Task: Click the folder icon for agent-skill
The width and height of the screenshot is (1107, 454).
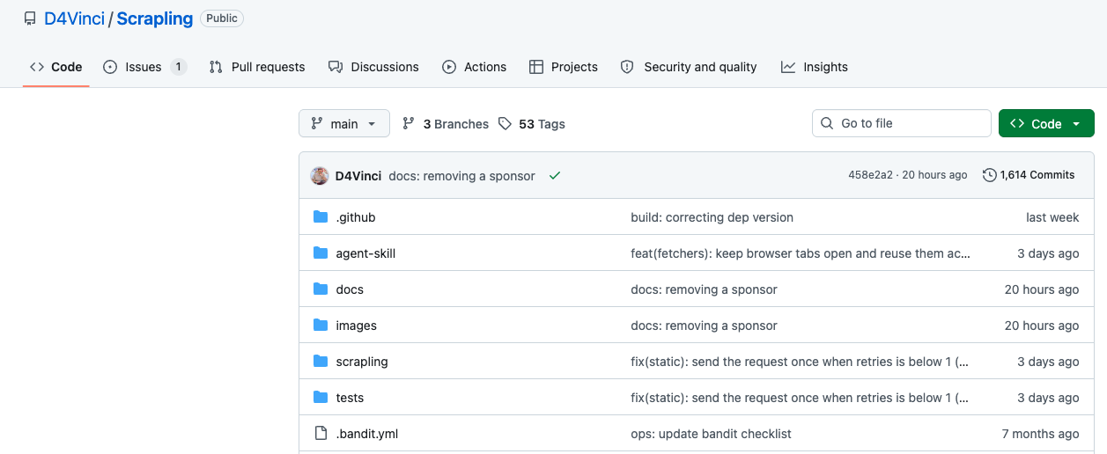Action: 321,253
